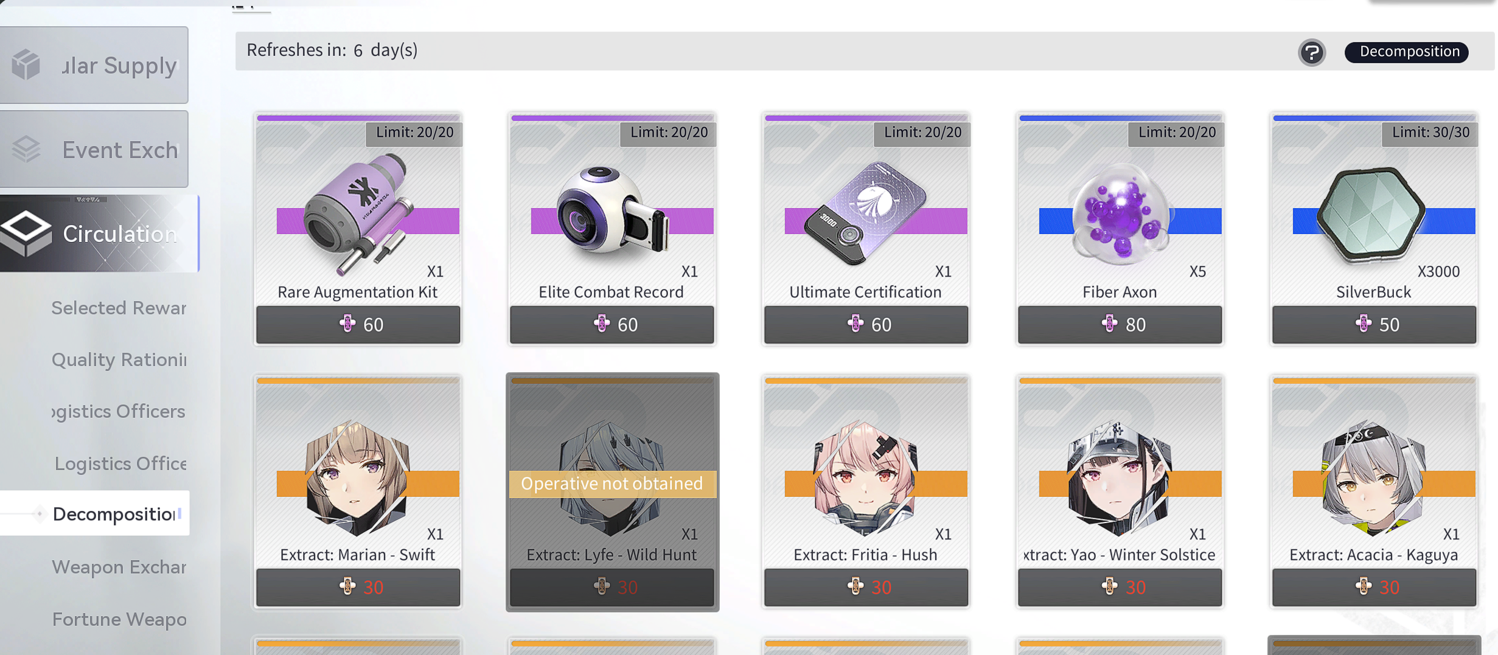Switch to the Event Exchange tab
The image size is (1498, 655).
coord(94,149)
